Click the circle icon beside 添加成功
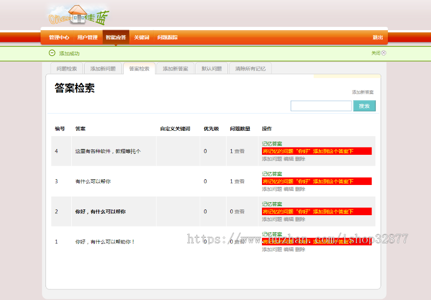This screenshot has height=300, width=431. click(x=52, y=53)
